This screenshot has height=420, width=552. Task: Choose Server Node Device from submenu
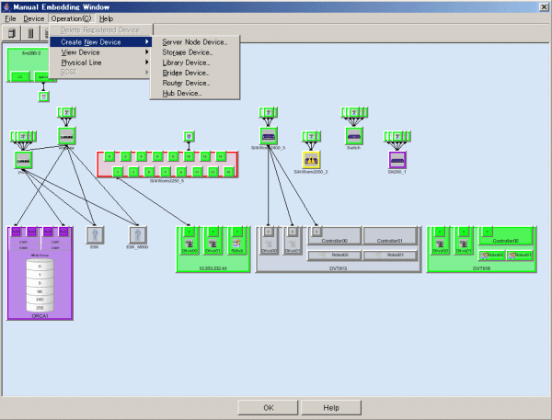tap(195, 42)
